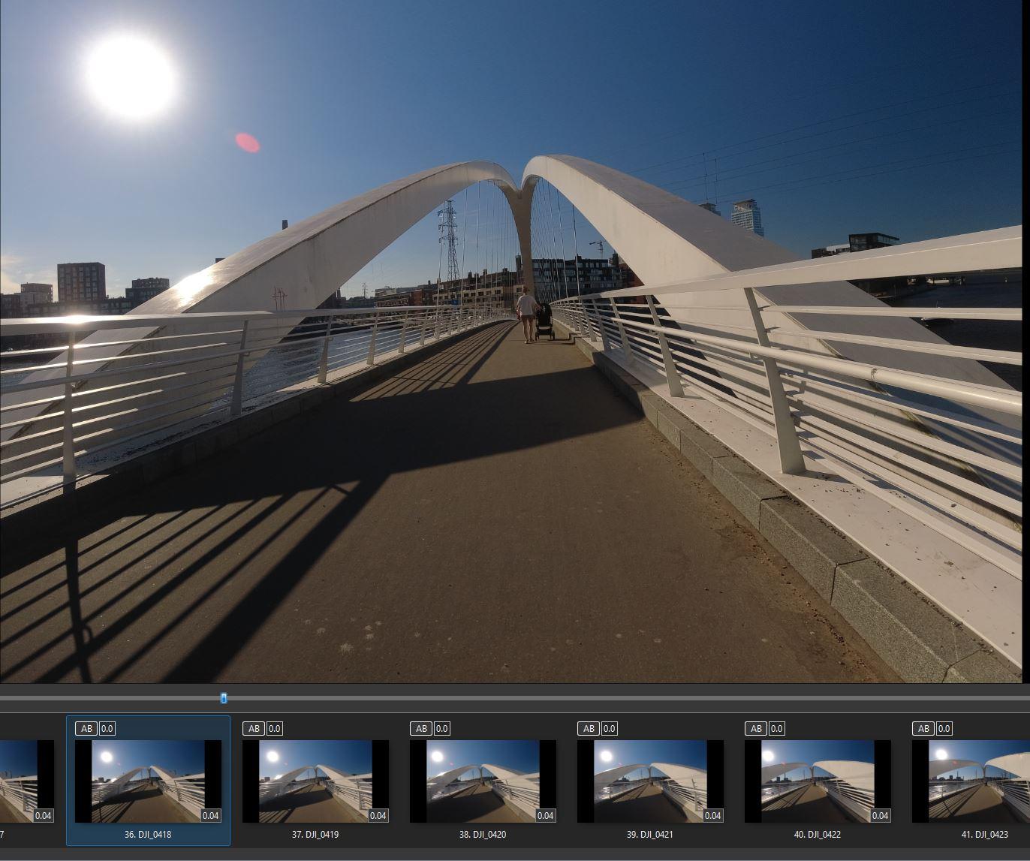Click the "41. DJI_0423" filename label
Image resolution: width=1030 pixels, height=861 pixels.
[x=985, y=834]
